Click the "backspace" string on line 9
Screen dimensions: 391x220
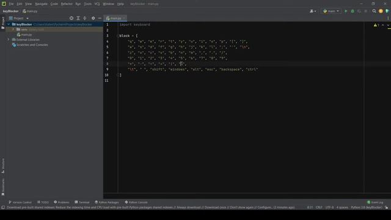[230, 70]
